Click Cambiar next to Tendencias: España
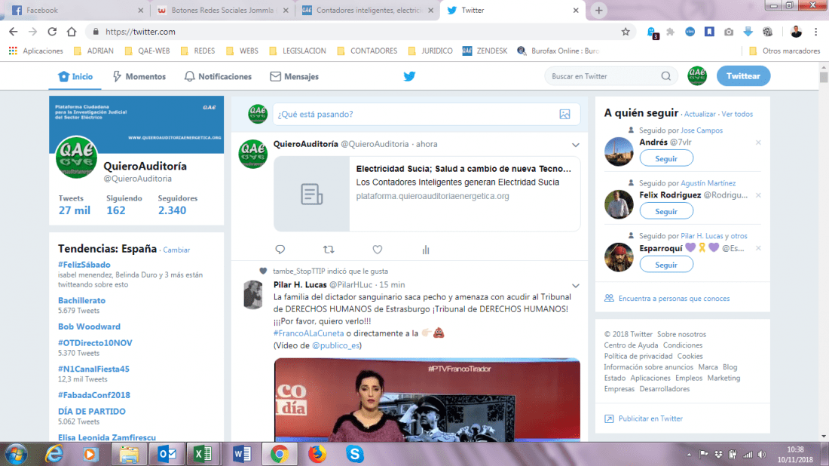This screenshot has height=466, width=829. [x=176, y=250]
